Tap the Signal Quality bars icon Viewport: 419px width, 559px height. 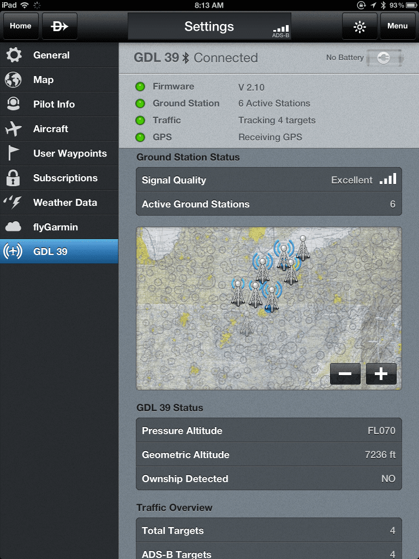pyautogui.click(x=388, y=179)
